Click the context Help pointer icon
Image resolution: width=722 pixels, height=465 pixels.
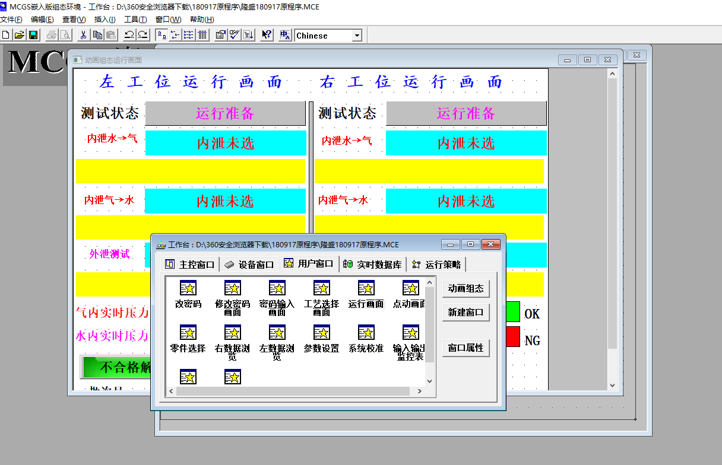[x=267, y=35]
